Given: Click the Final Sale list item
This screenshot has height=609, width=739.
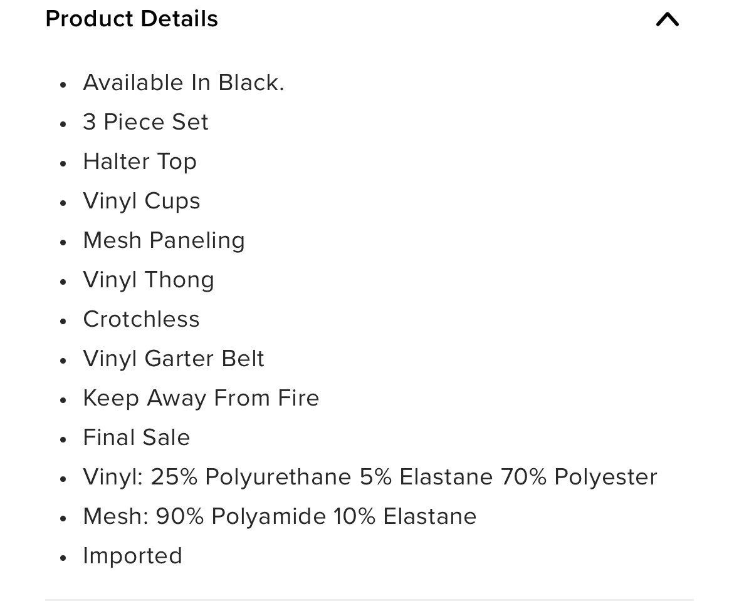Looking at the screenshot, I should 137,438.
